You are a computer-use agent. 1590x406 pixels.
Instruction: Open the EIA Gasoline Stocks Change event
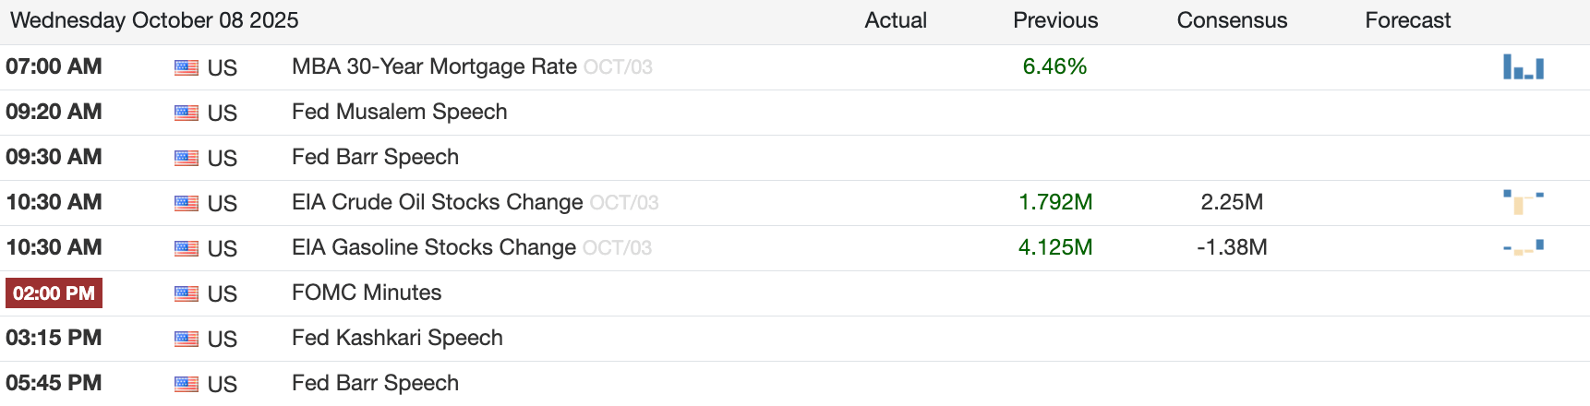pyautogui.click(x=434, y=247)
